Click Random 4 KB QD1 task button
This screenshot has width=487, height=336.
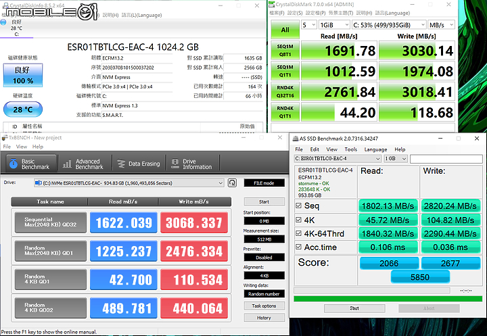[x=51, y=279]
